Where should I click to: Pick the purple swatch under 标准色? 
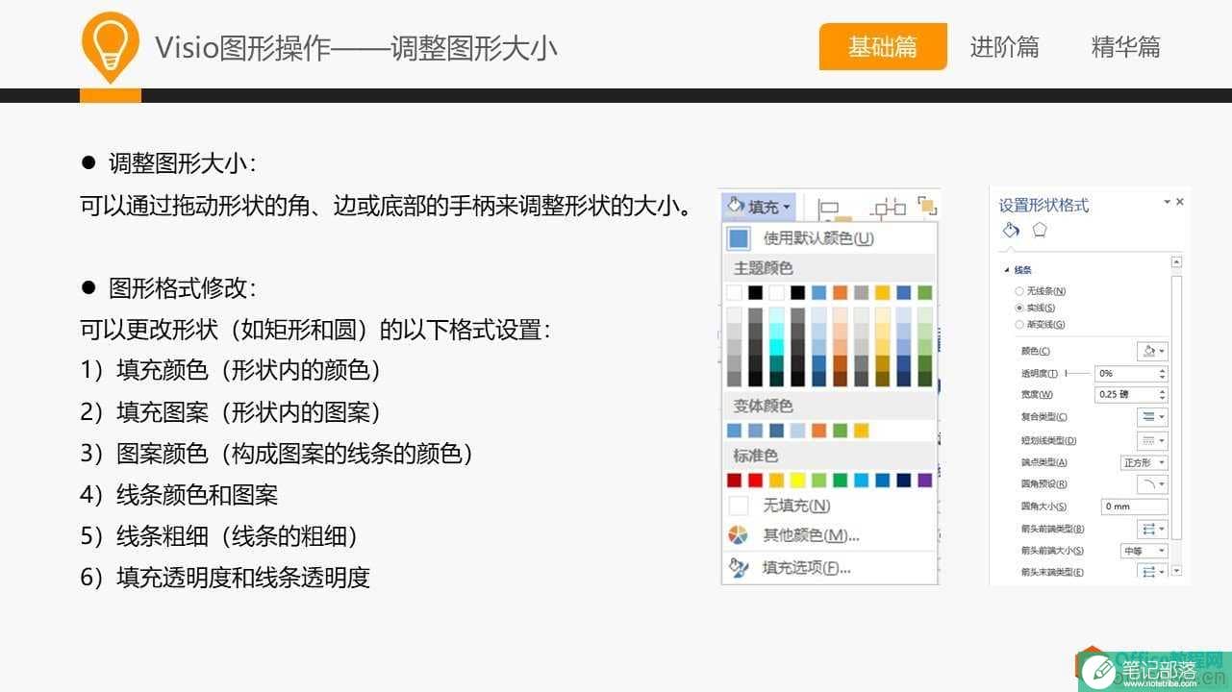click(x=925, y=480)
